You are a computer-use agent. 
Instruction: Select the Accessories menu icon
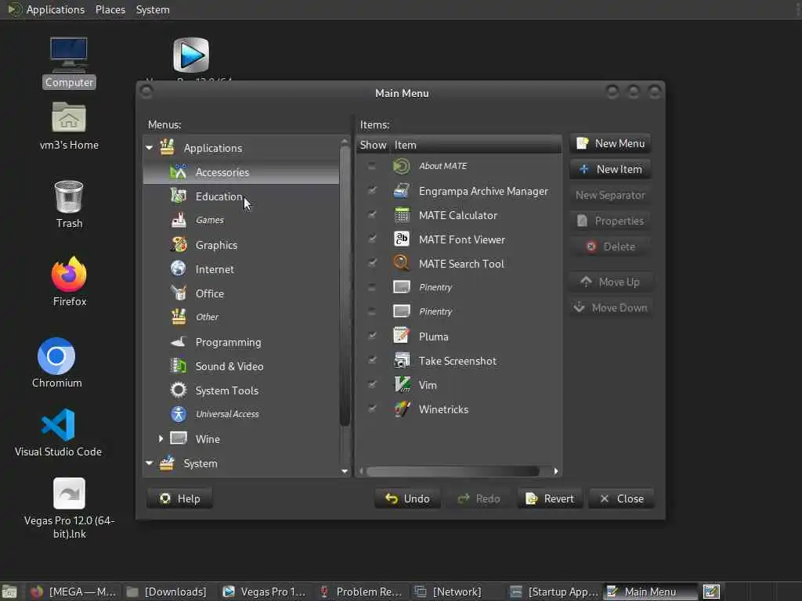pos(178,172)
